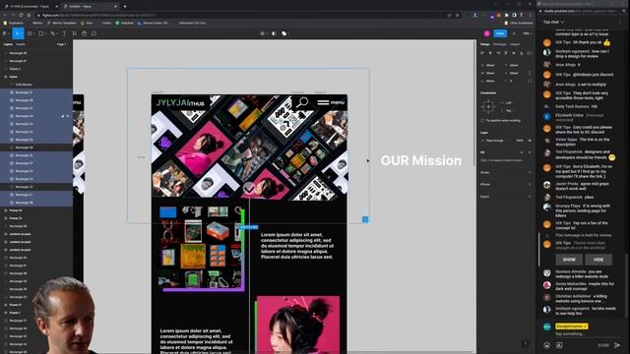This screenshot has width=630, height=354.
Task: Switch to the Assets tab
Action: [x=21, y=44]
